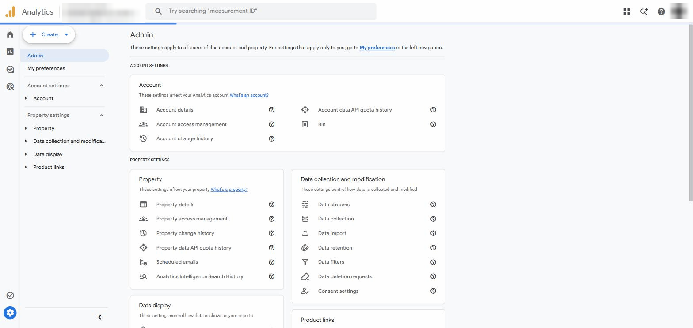Click help icon beside Account data API quota history
Image resolution: width=693 pixels, height=328 pixels.
pyautogui.click(x=433, y=110)
